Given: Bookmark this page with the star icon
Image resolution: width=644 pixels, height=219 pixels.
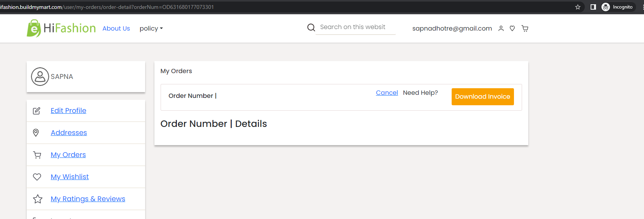Looking at the screenshot, I should pos(578,7).
